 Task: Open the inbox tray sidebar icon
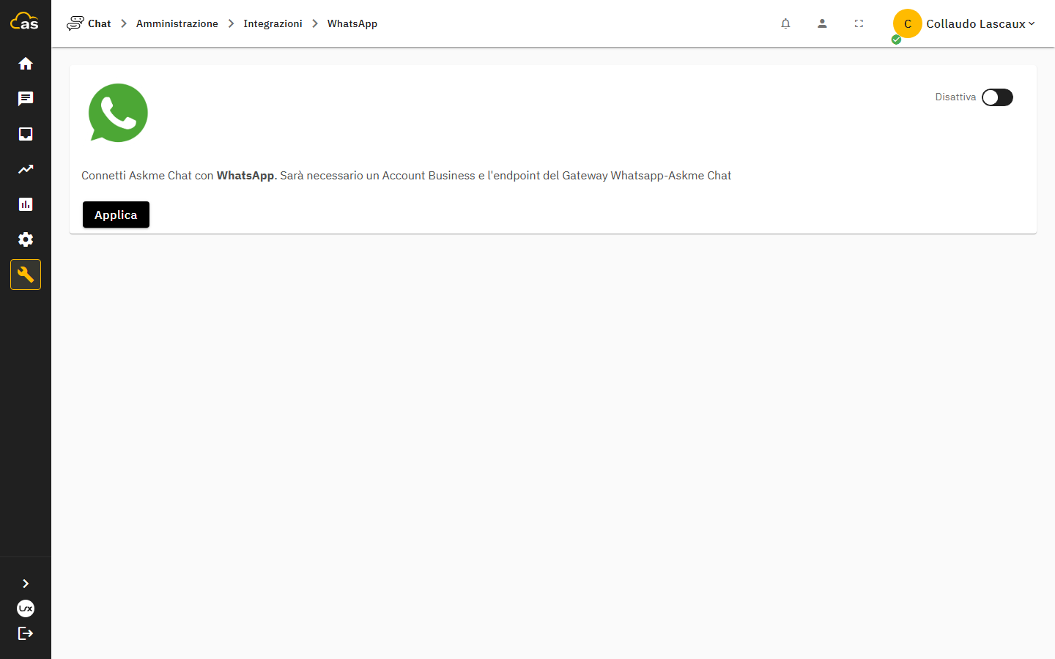click(x=26, y=134)
